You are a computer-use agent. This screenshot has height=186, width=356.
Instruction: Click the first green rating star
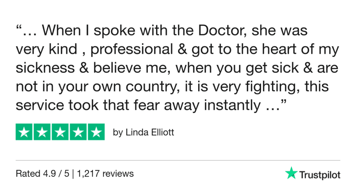(25, 132)
